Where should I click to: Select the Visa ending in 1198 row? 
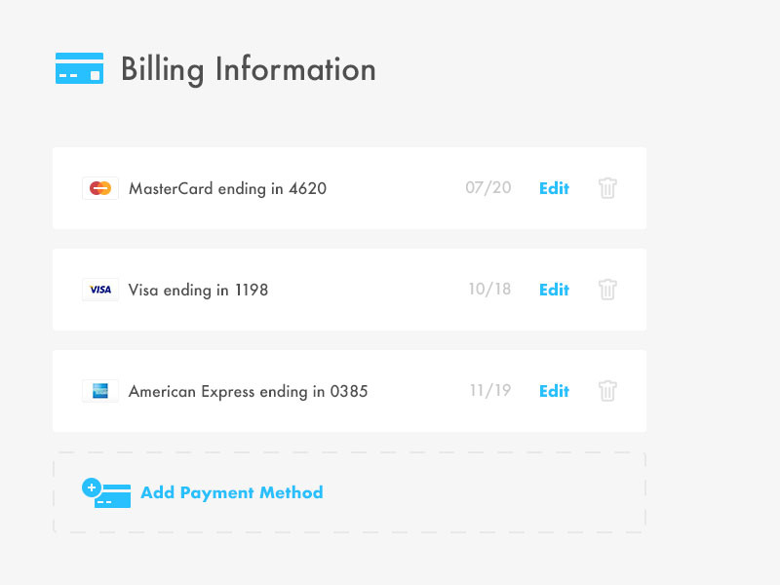(292, 290)
